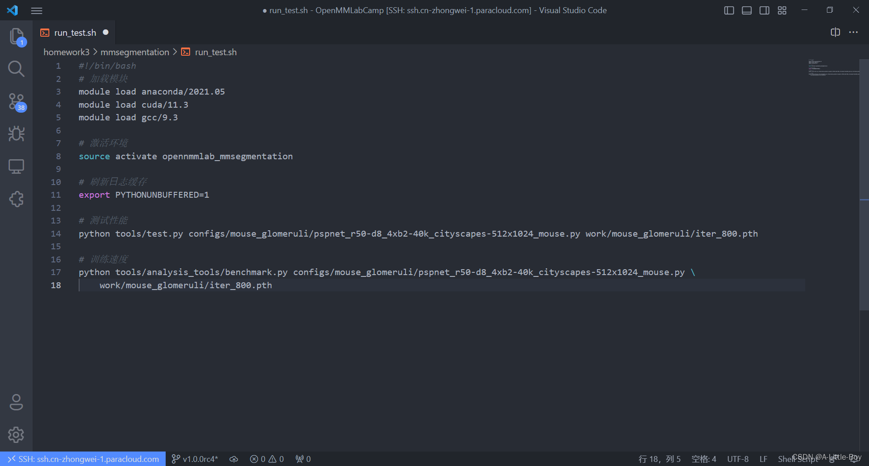
Task: Open the Remote Explorer view
Action: (x=16, y=166)
